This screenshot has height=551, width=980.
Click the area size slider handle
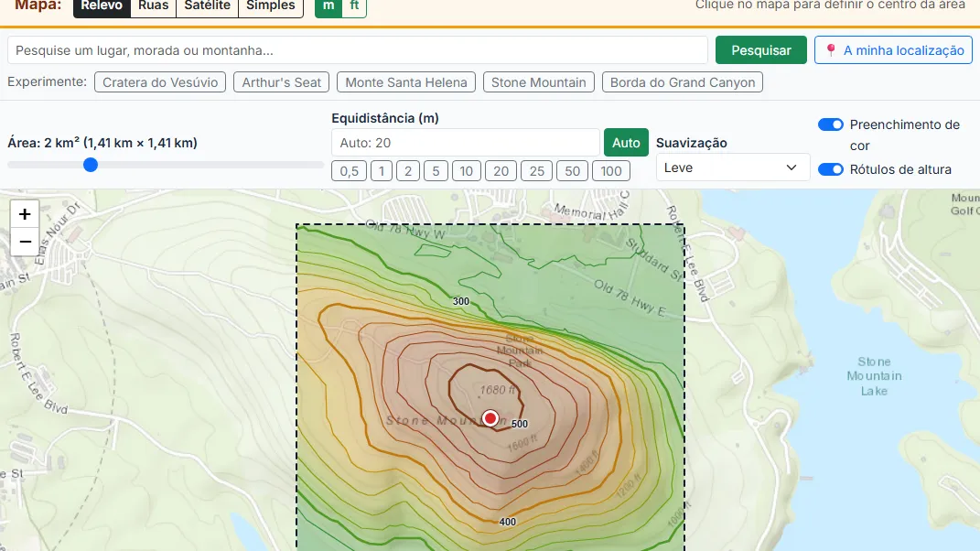tap(91, 165)
